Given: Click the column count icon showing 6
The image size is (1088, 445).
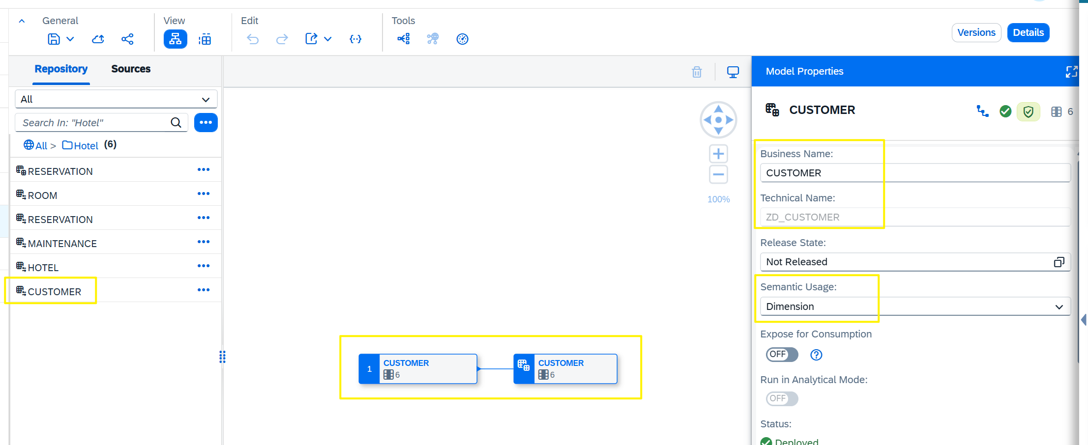Looking at the screenshot, I should coord(1057,112).
